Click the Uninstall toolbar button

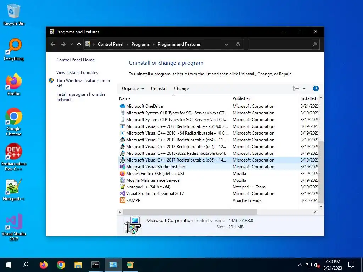(x=159, y=89)
